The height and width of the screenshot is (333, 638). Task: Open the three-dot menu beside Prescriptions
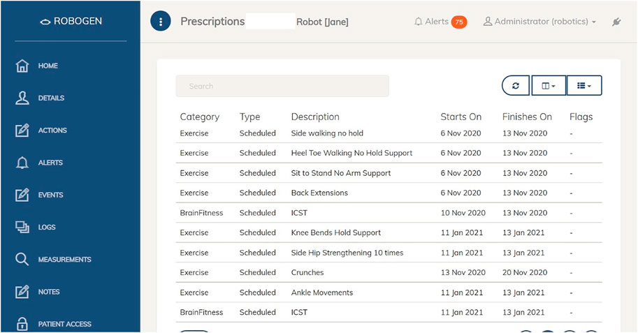160,22
